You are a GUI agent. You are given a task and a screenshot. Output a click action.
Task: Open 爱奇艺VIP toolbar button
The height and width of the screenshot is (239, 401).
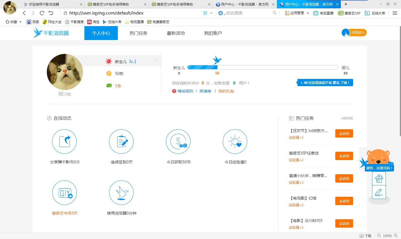coord(349,13)
